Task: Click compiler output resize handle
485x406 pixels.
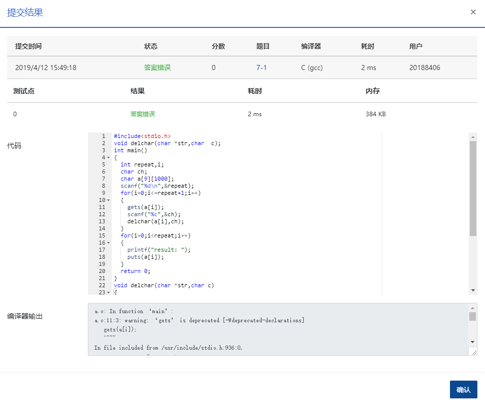Action: [474, 352]
